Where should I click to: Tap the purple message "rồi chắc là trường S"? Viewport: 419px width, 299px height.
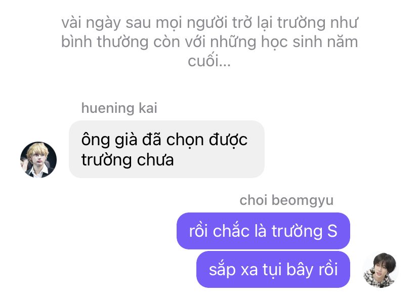click(x=263, y=231)
